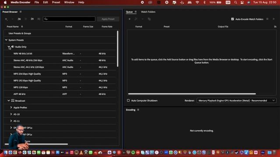Add source to Queue with plus icon
Screen dimensions: 280x157
point(129,19)
